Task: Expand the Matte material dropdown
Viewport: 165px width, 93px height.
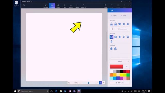Action: point(120,61)
